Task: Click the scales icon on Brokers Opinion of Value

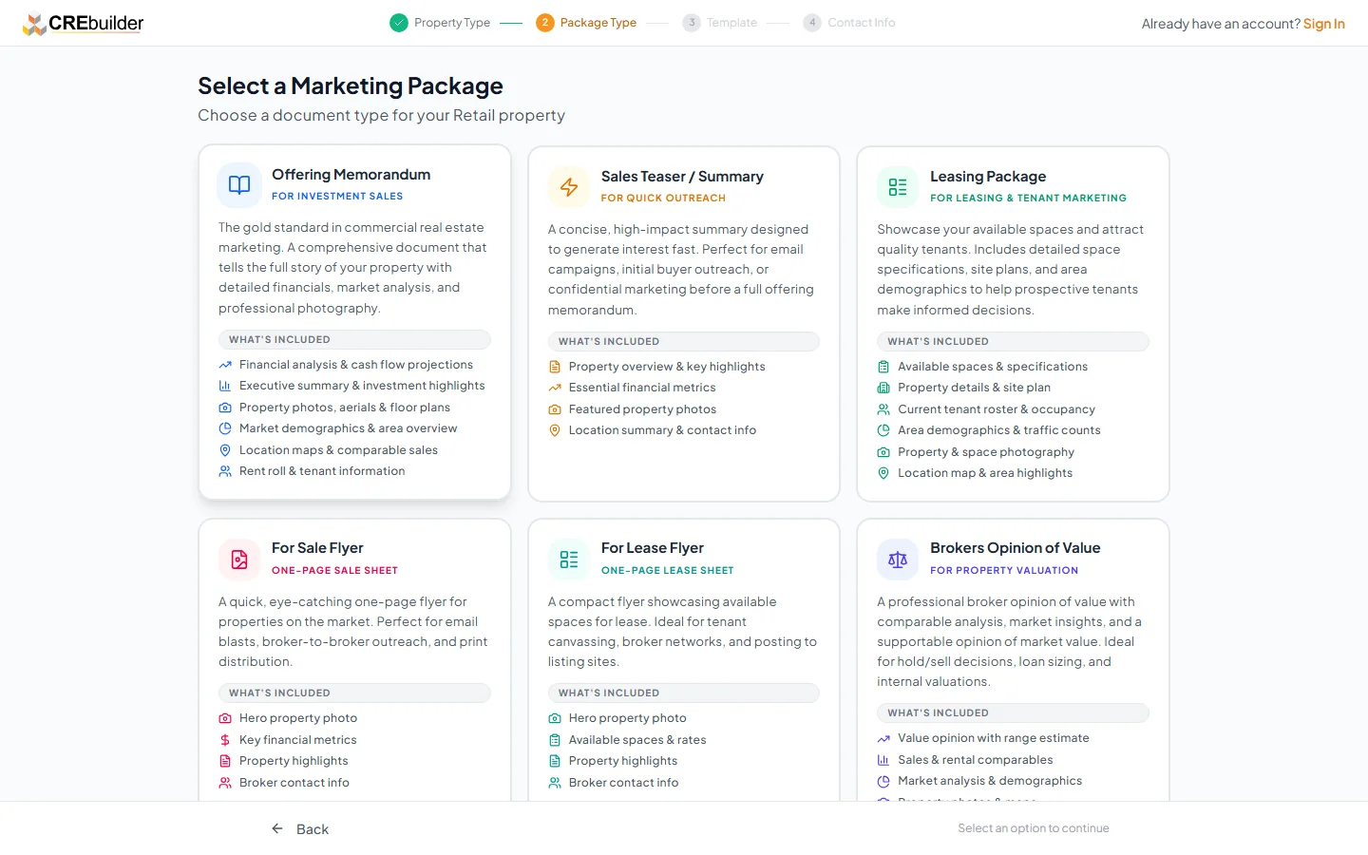Action: point(898,559)
